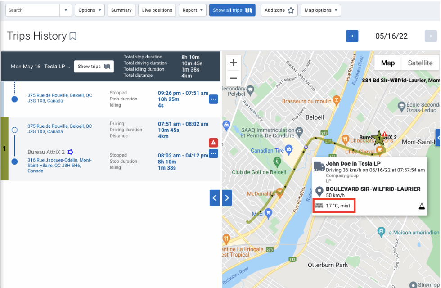441x288 pixels.
Task: Click the zone icon beside Bureau AttriX 2
Action: tap(70, 152)
